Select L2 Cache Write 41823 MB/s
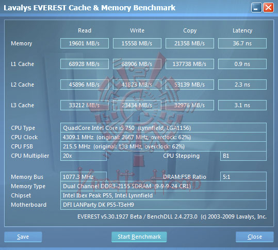This screenshot has width=278, height=250. point(137,85)
